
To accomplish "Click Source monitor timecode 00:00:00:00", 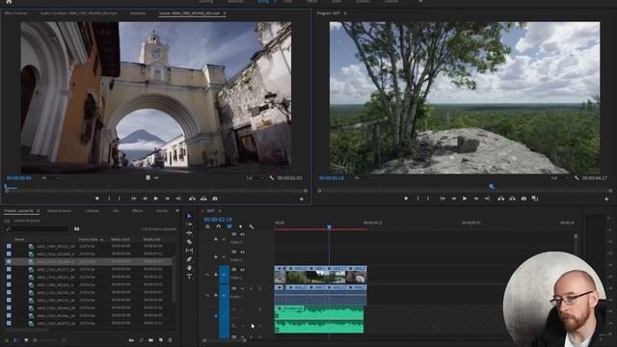I will click(x=19, y=178).
